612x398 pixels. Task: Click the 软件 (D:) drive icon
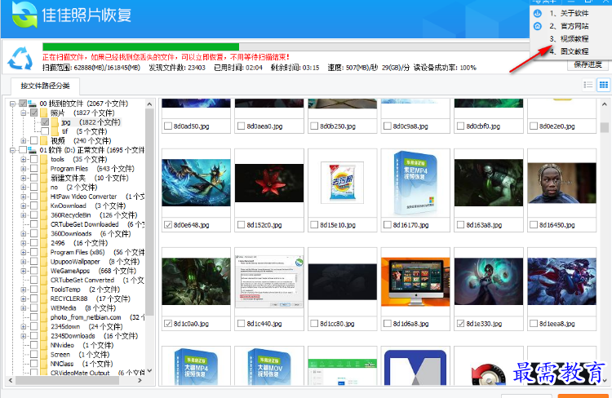point(33,150)
